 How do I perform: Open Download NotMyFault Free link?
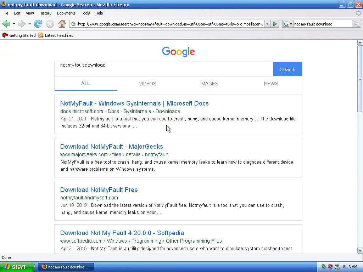[99, 190]
